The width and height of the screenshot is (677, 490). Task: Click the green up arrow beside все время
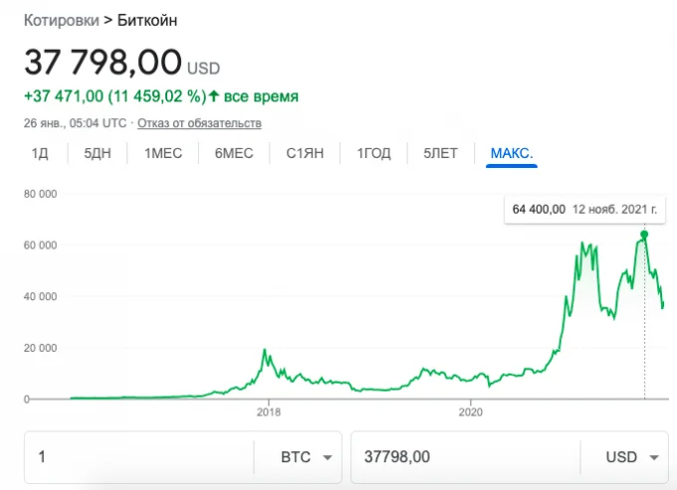[x=214, y=95]
